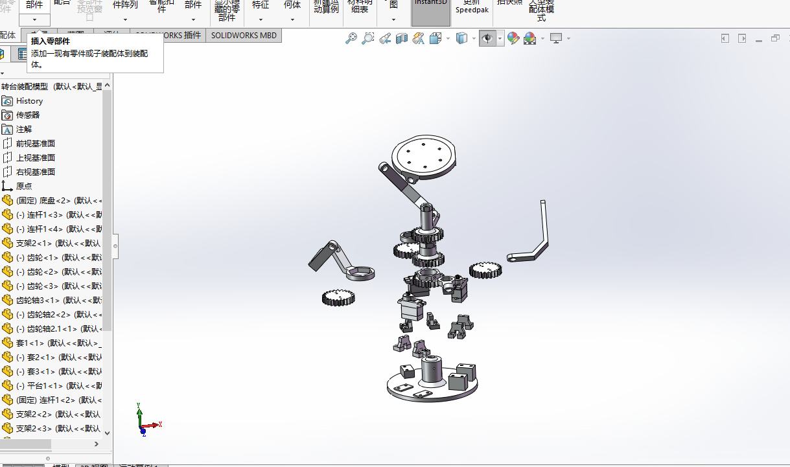Click the Zoom to Fit icon
The width and height of the screenshot is (790, 467).
click(351, 38)
